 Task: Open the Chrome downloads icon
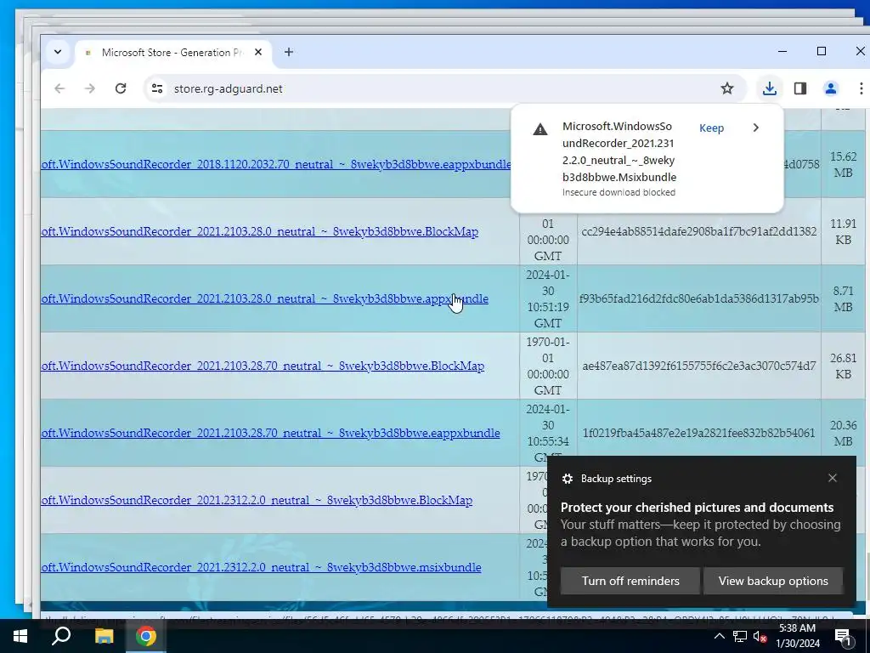[x=770, y=88]
